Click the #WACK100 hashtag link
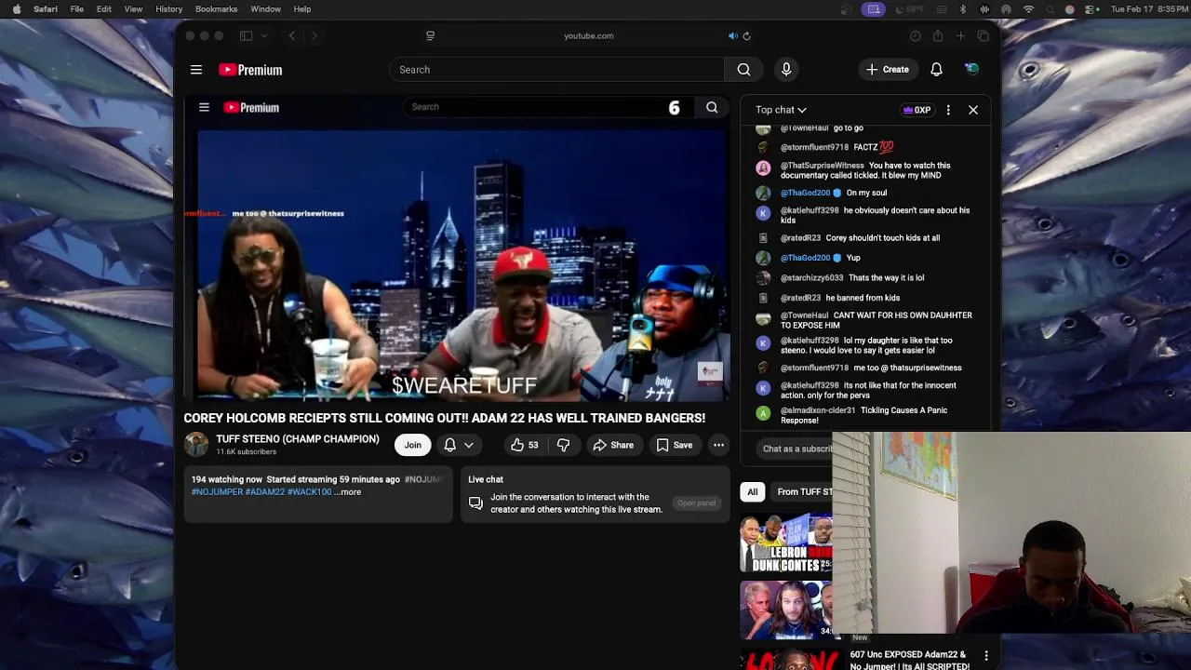1191x670 pixels. [x=309, y=492]
